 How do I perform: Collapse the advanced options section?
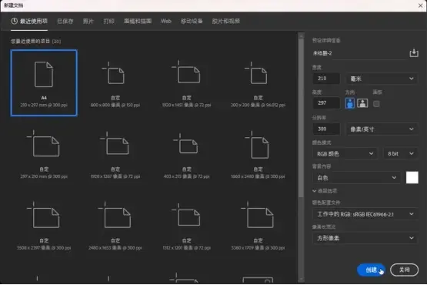click(325, 191)
